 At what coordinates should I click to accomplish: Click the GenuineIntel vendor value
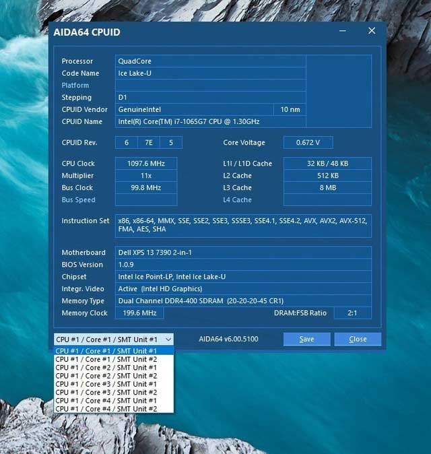click(194, 109)
